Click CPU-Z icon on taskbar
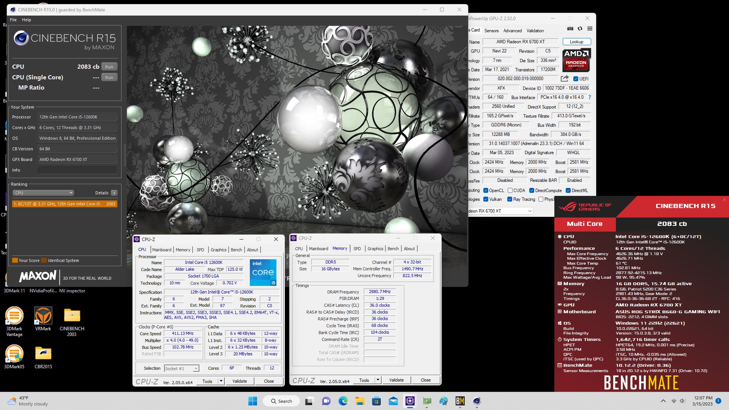The image size is (729, 410). [x=410, y=401]
